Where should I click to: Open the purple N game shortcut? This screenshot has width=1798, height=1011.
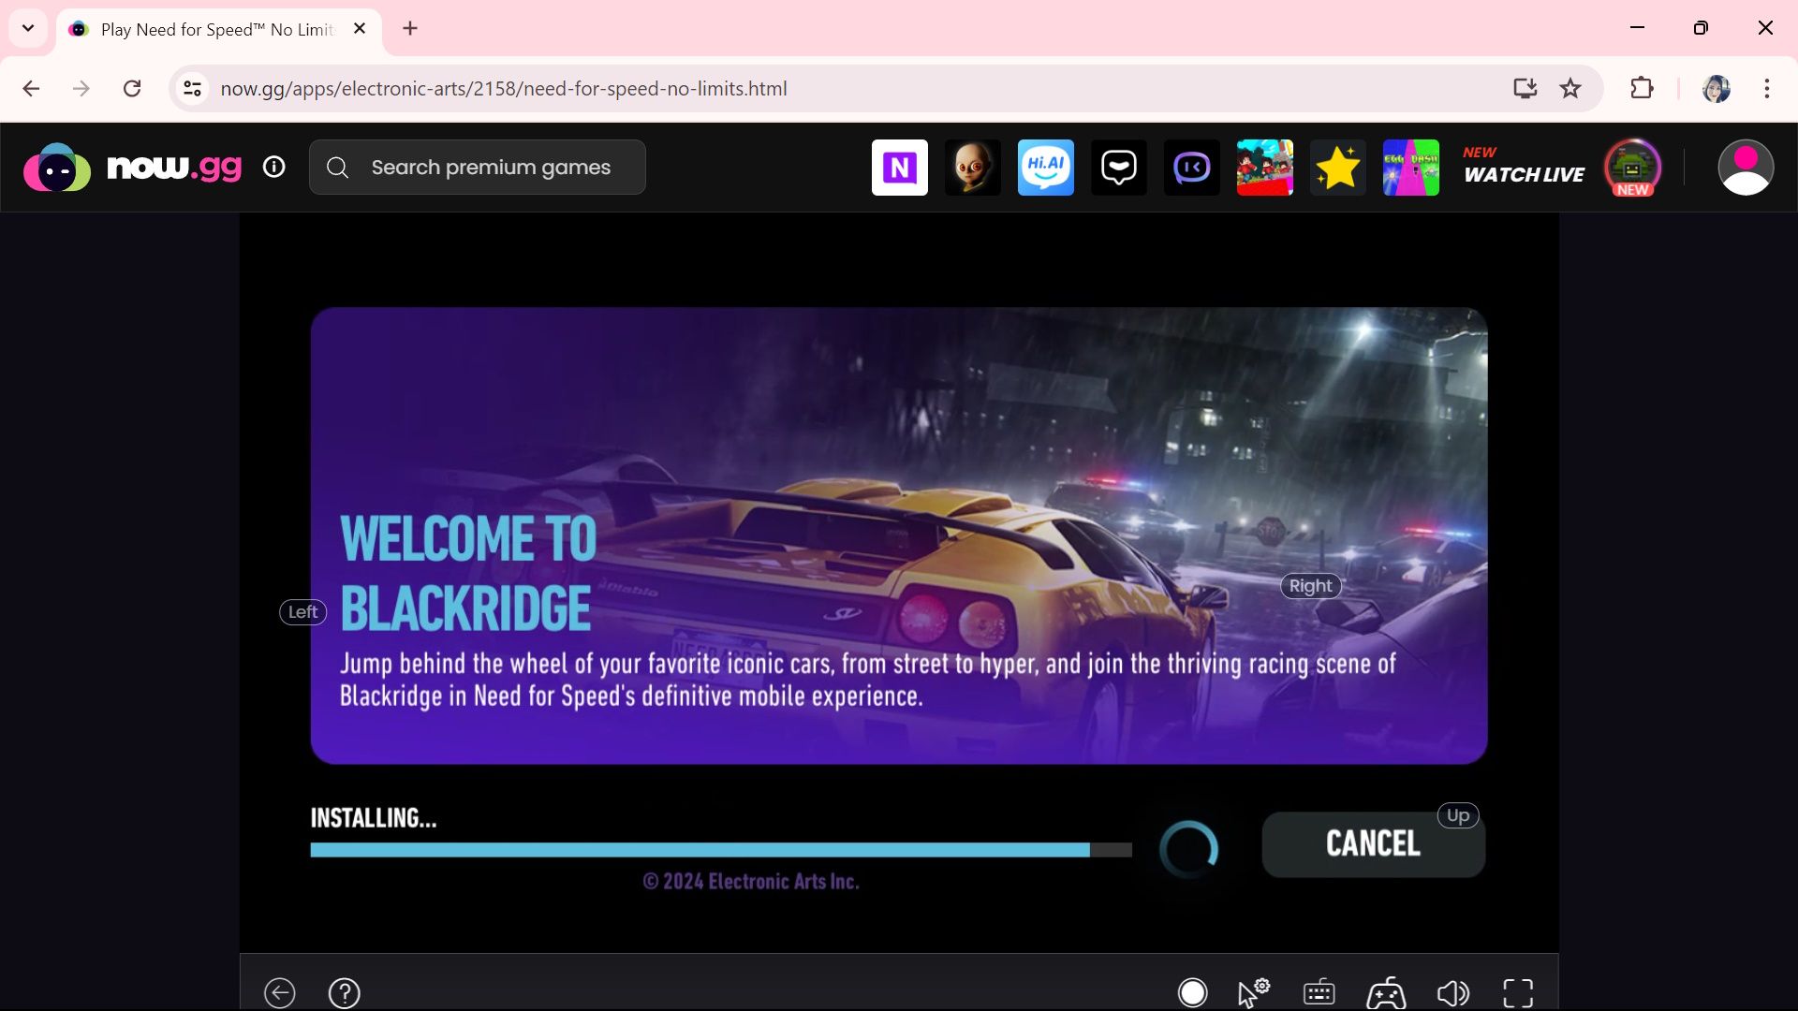[900, 168]
